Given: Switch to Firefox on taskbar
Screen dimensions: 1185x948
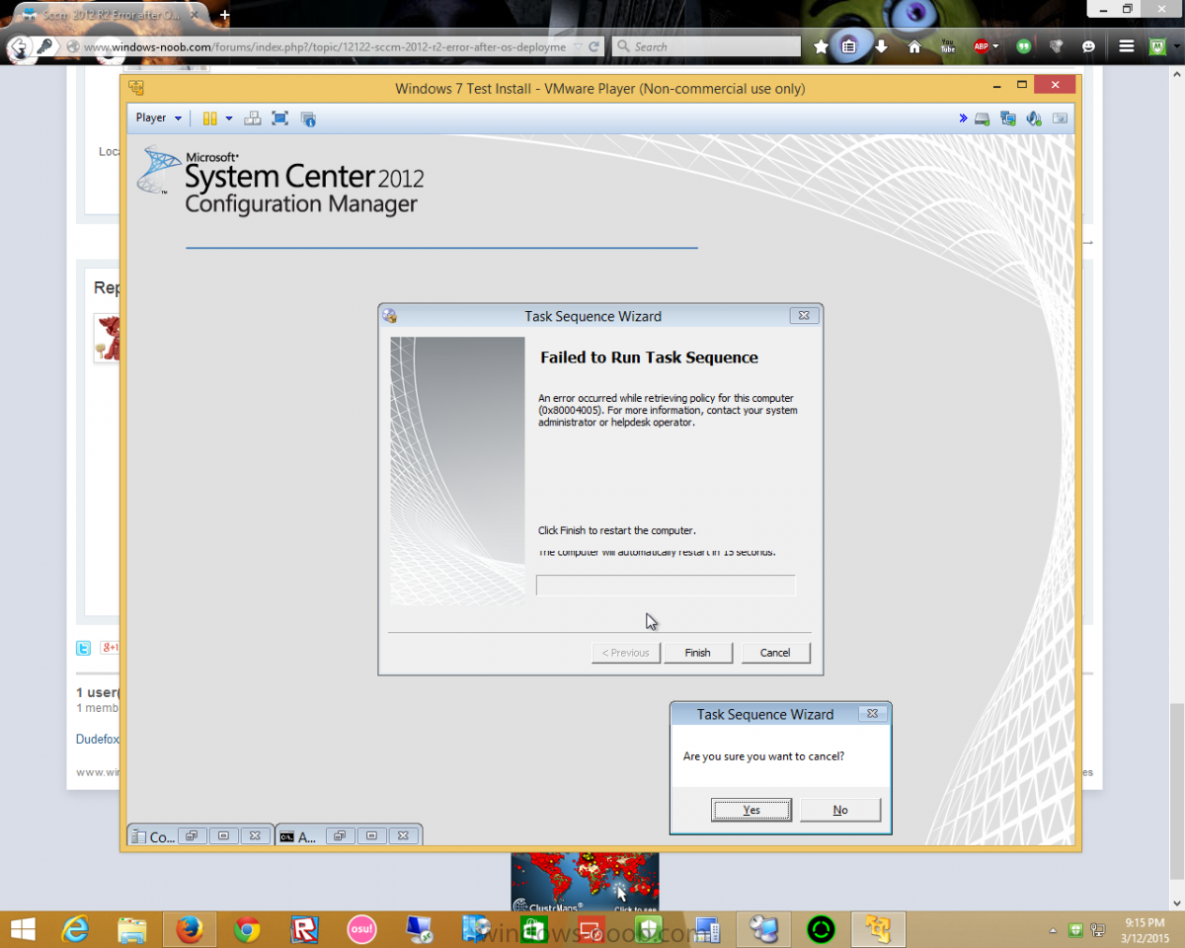Looking at the screenshot, I should tap(189, 929).
